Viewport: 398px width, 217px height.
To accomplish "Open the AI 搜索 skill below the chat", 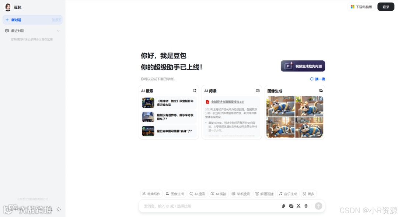I will pyautogui.click(x=197, y=193).
